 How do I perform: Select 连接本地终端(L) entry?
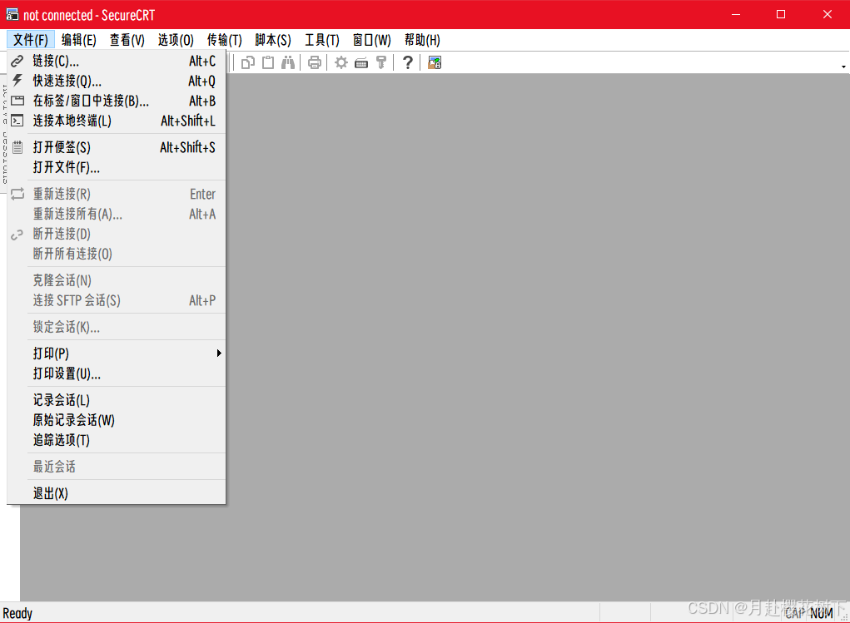point(117,121)
